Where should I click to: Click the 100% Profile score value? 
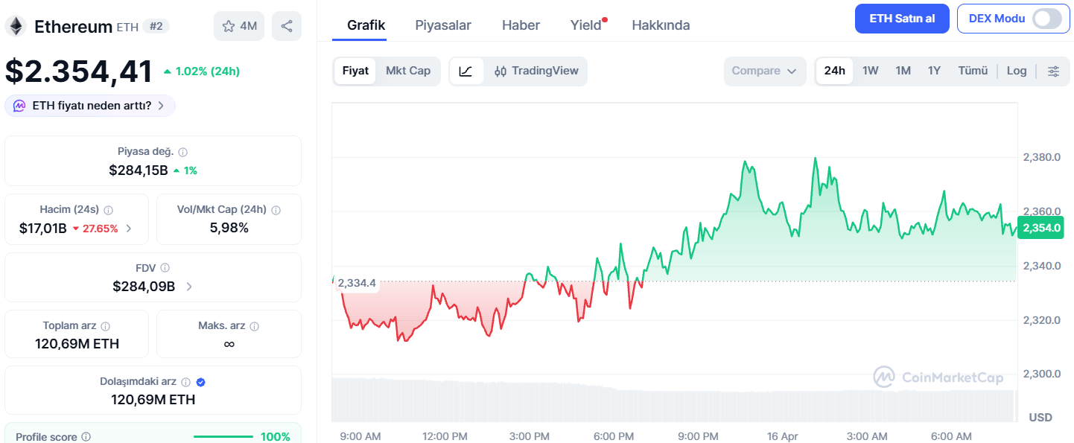pyautogui.click(x=276, y=437)
